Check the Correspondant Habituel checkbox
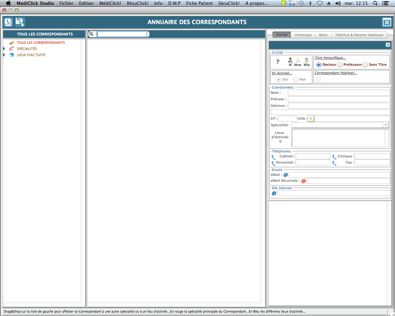Screen dimensions: 395x316 pyautogui.click(x=318, y=79)
